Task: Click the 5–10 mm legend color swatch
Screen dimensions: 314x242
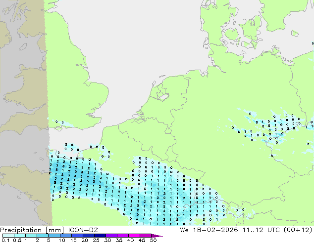Action: click(54, 236)
